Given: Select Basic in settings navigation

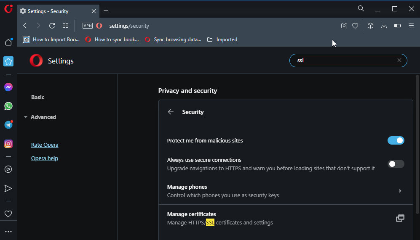Looking at the screenshot, I should [x=38, y=97].
